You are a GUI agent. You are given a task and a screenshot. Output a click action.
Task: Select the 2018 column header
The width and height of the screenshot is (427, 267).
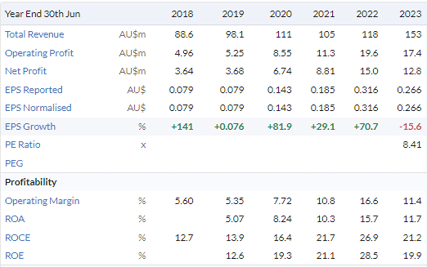click(182, 14)
